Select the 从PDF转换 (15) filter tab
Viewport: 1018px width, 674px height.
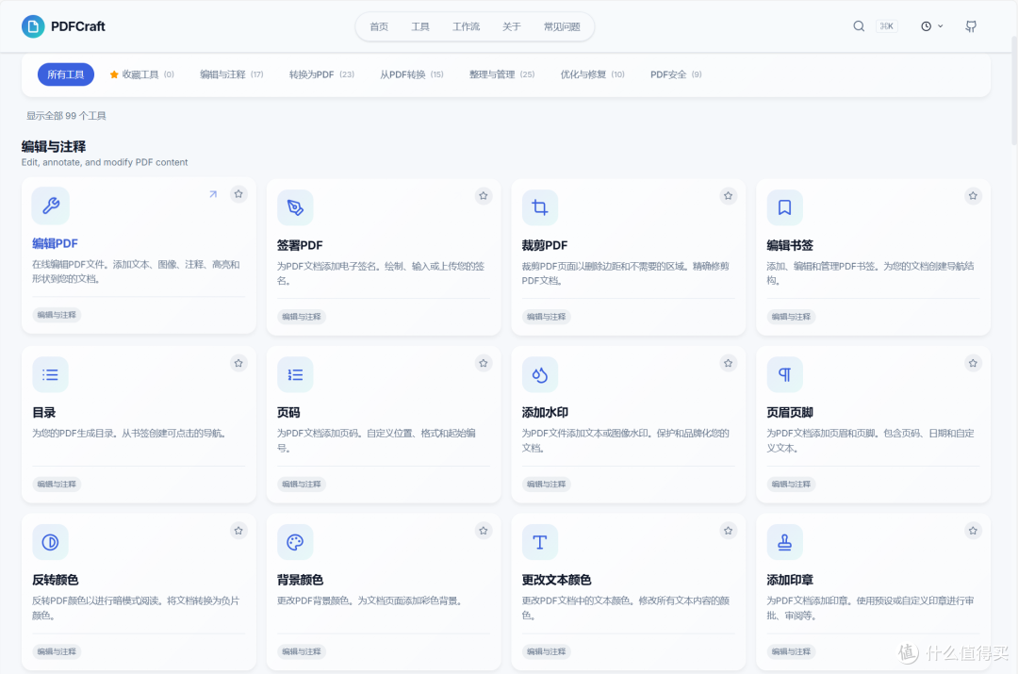(412, 74)
